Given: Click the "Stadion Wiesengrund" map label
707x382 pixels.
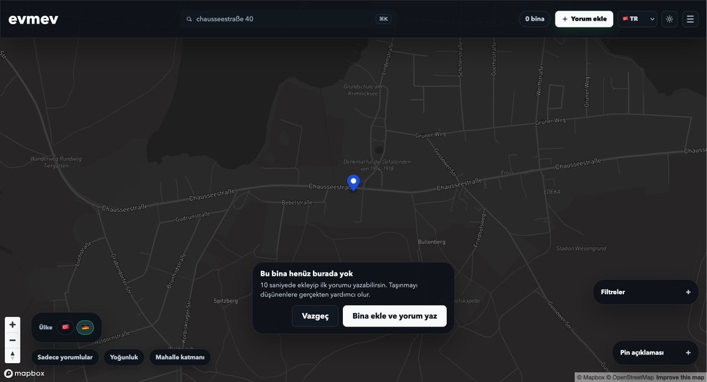Looking at the screenshot, I should click(x=582, y=248).
